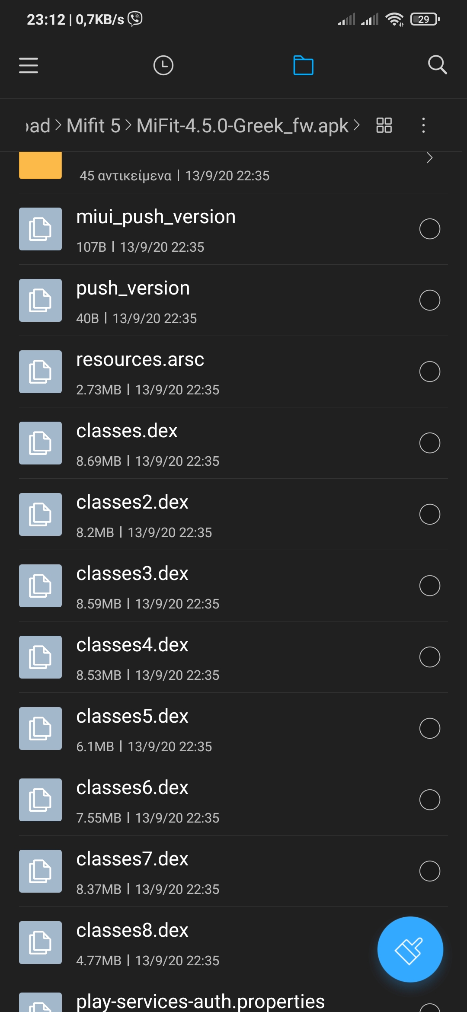This screenshot has width=467, height=1012.
Task: Open the hamburger navigation menu
Action: [x=29, y=65]
